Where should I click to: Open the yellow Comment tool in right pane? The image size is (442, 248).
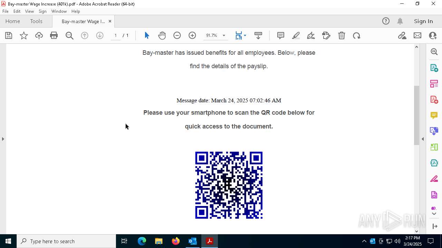(434, 115)
